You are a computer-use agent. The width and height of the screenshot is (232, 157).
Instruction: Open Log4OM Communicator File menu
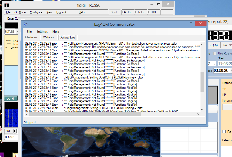pyautogui.click(x=29, y=31)
